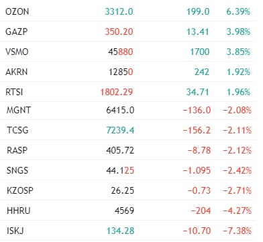Click GAZP price 350.20

tap(119, 32)
